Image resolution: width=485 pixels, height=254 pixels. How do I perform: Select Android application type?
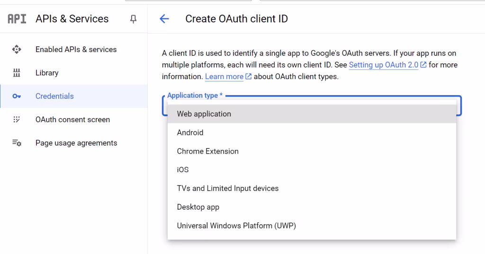[312, 132]
